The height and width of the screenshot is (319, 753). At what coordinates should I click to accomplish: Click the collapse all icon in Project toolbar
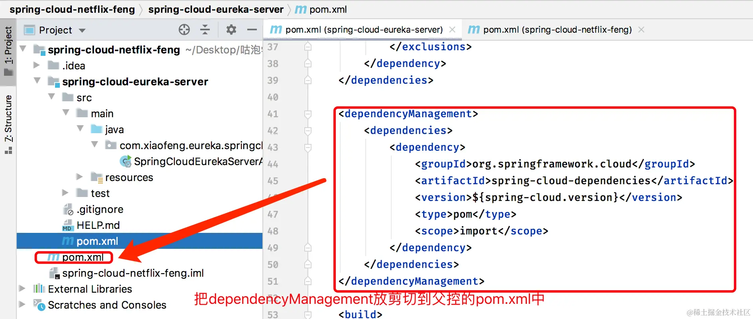205,30
